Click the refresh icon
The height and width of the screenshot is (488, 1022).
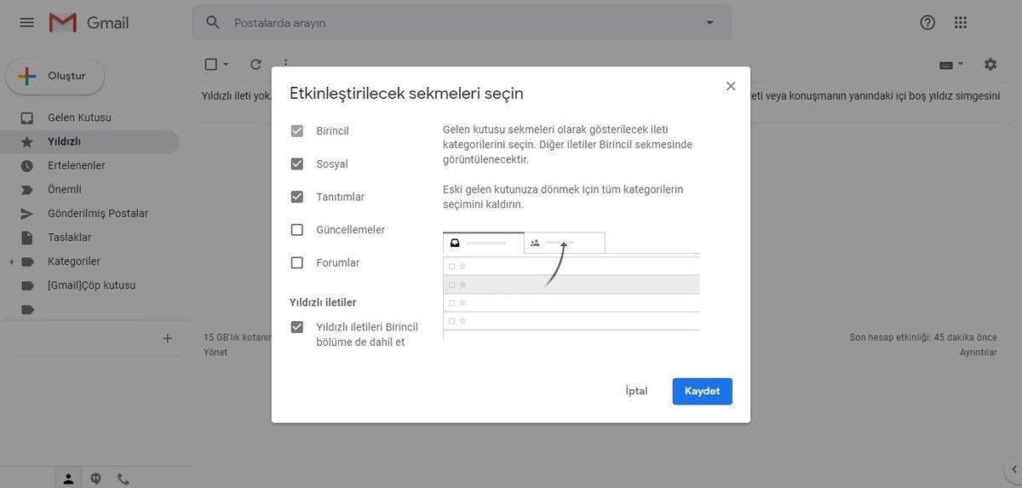(x=255, y=64)
